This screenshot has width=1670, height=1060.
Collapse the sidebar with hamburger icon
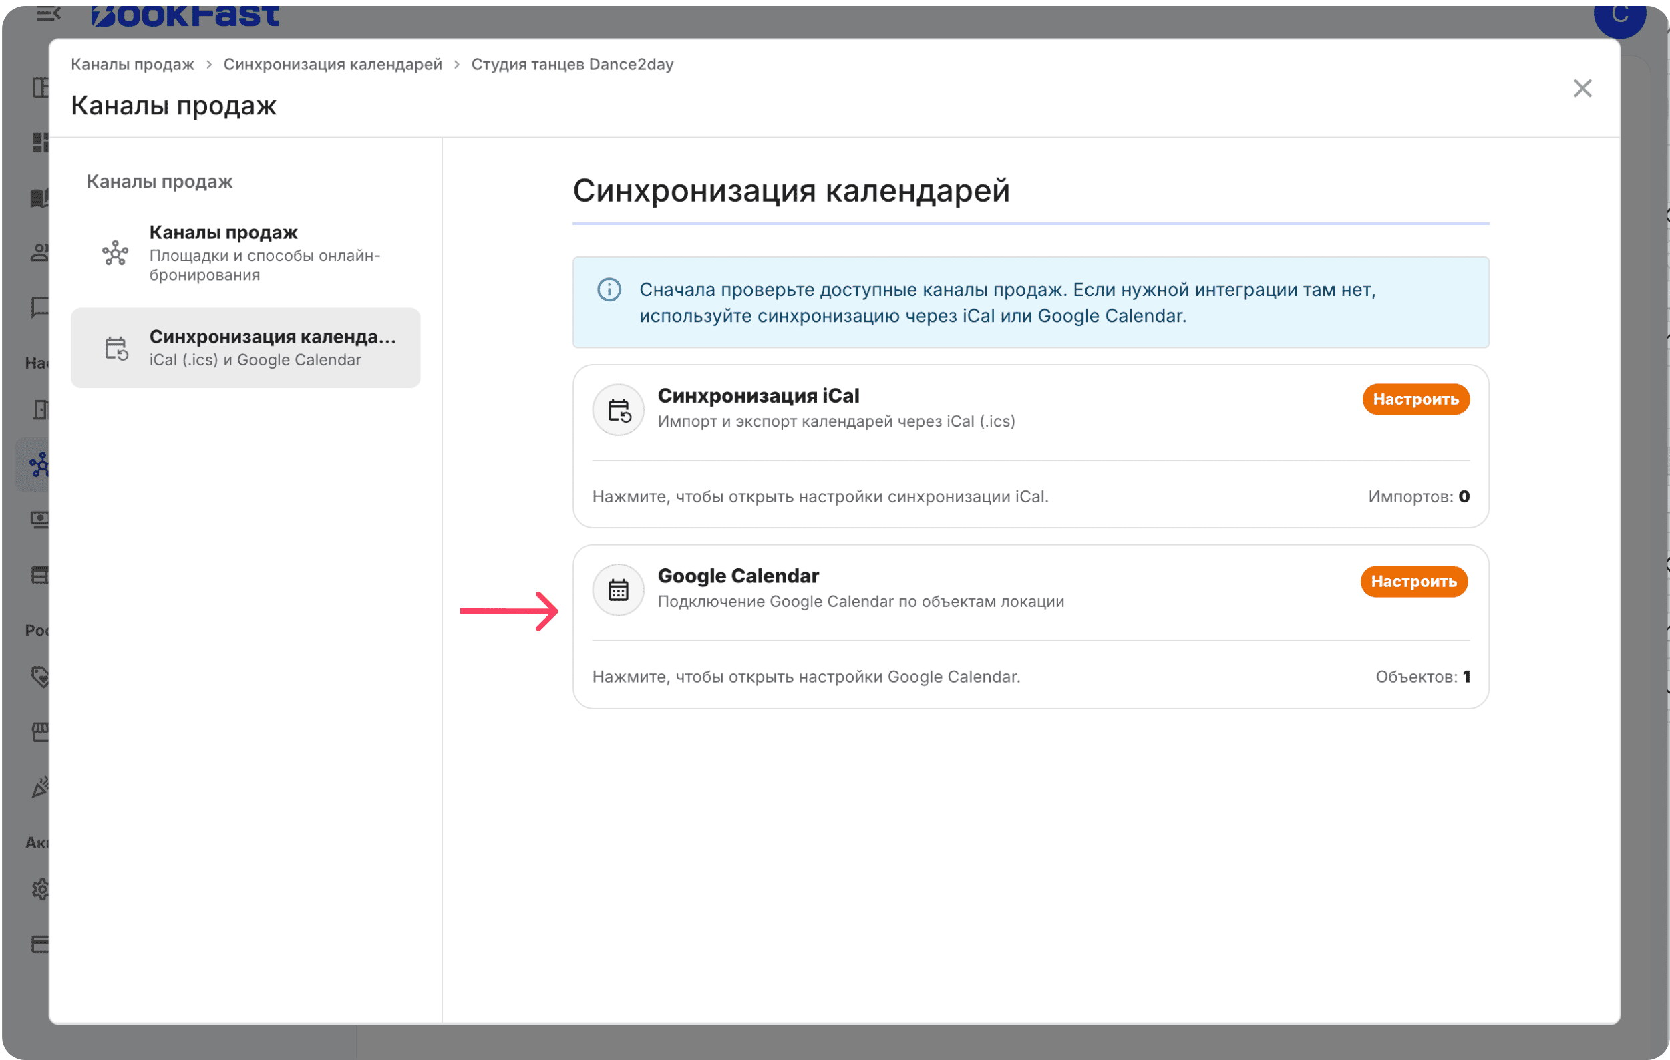pos(49,13)
